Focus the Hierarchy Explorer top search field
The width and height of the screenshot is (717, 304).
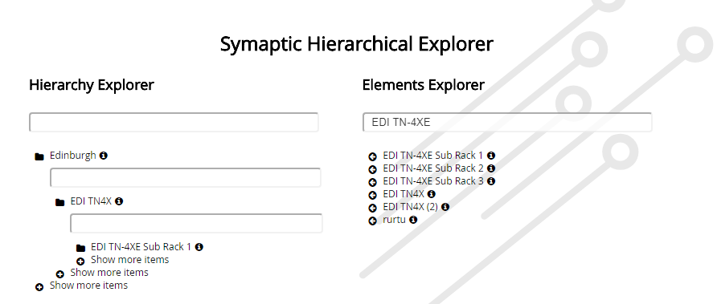174,123
